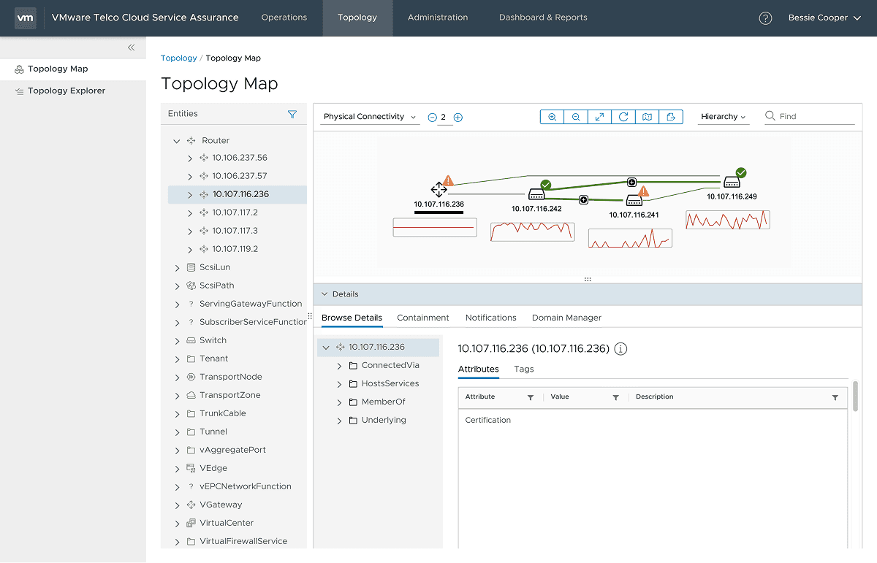Open the filter icon in the Entities panel
The height and width of the screenshot is (563, 877).
292,114
